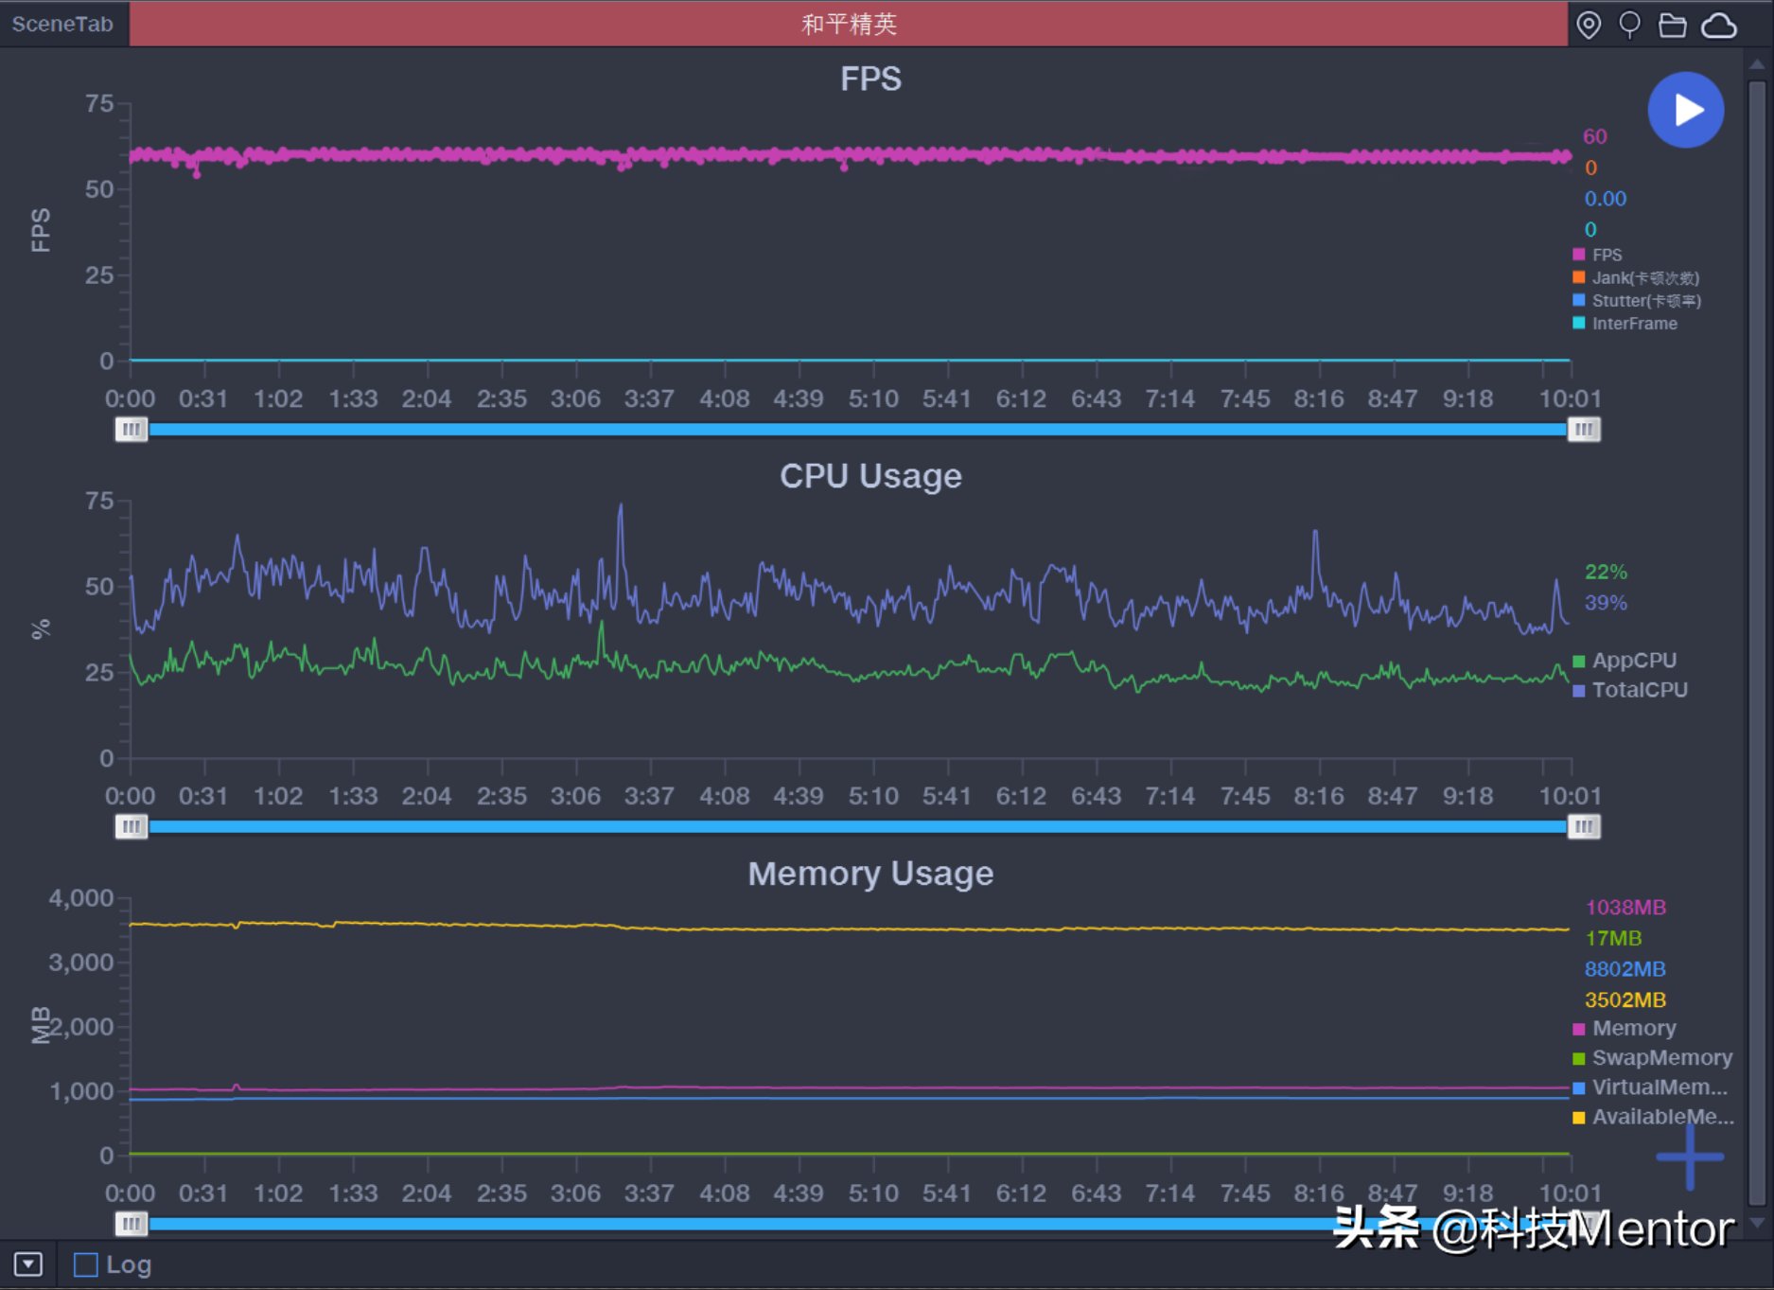Click the blue plus add icon

point(1689,1156)
